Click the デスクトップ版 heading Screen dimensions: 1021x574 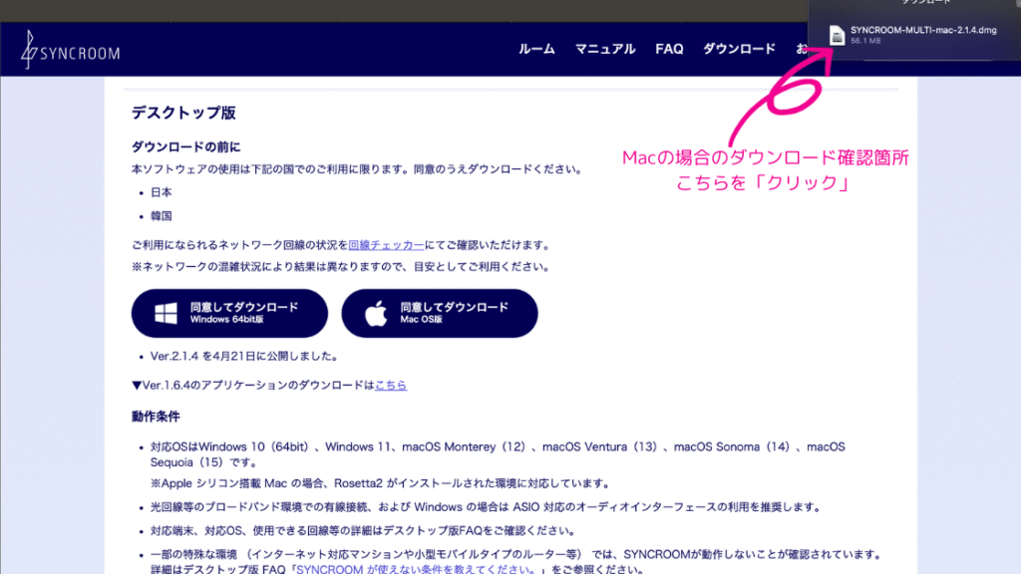[183, 113]
